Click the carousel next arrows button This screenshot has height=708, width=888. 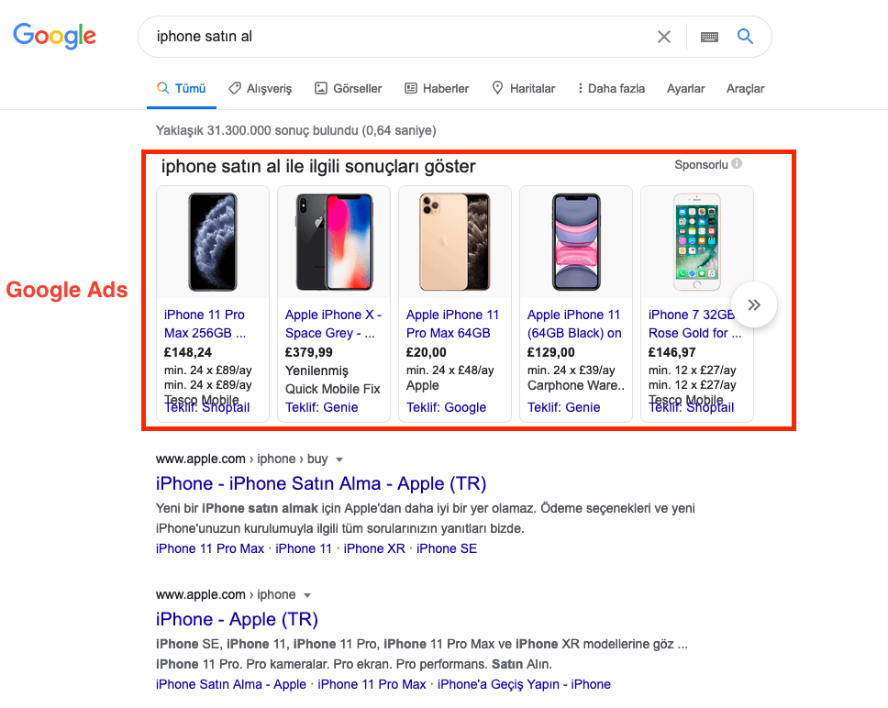click(754, 304)
